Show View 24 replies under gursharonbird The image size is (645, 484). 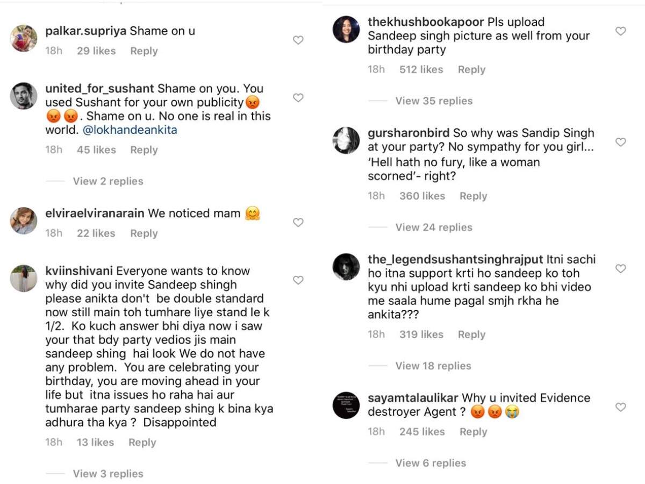point(434,227)
